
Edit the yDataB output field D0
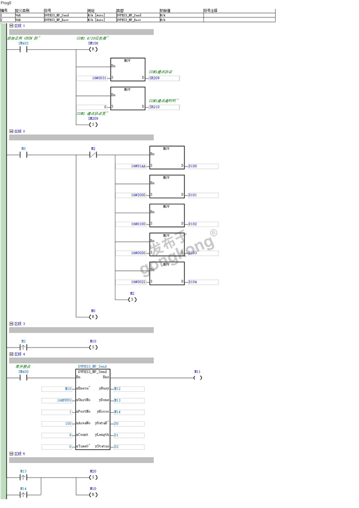point(129,424)
